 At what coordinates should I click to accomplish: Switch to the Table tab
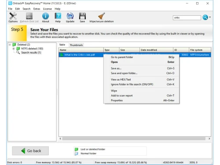click(x=62, y=45)
